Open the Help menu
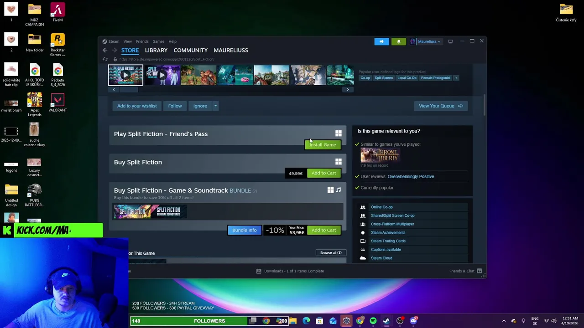The image size is (584, 328). pos(172,41)
